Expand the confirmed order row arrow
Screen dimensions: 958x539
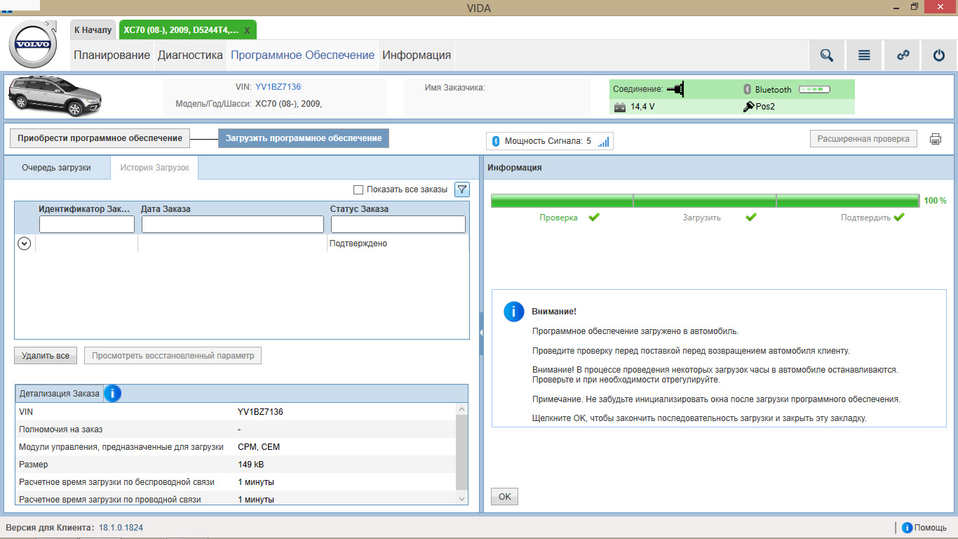tap(25, 244)
